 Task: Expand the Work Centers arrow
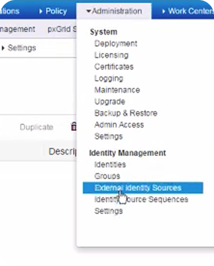[x=163, y=12]
